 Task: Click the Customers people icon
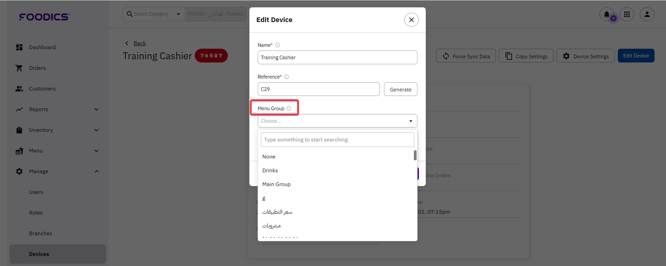click(x=19, y=89)
